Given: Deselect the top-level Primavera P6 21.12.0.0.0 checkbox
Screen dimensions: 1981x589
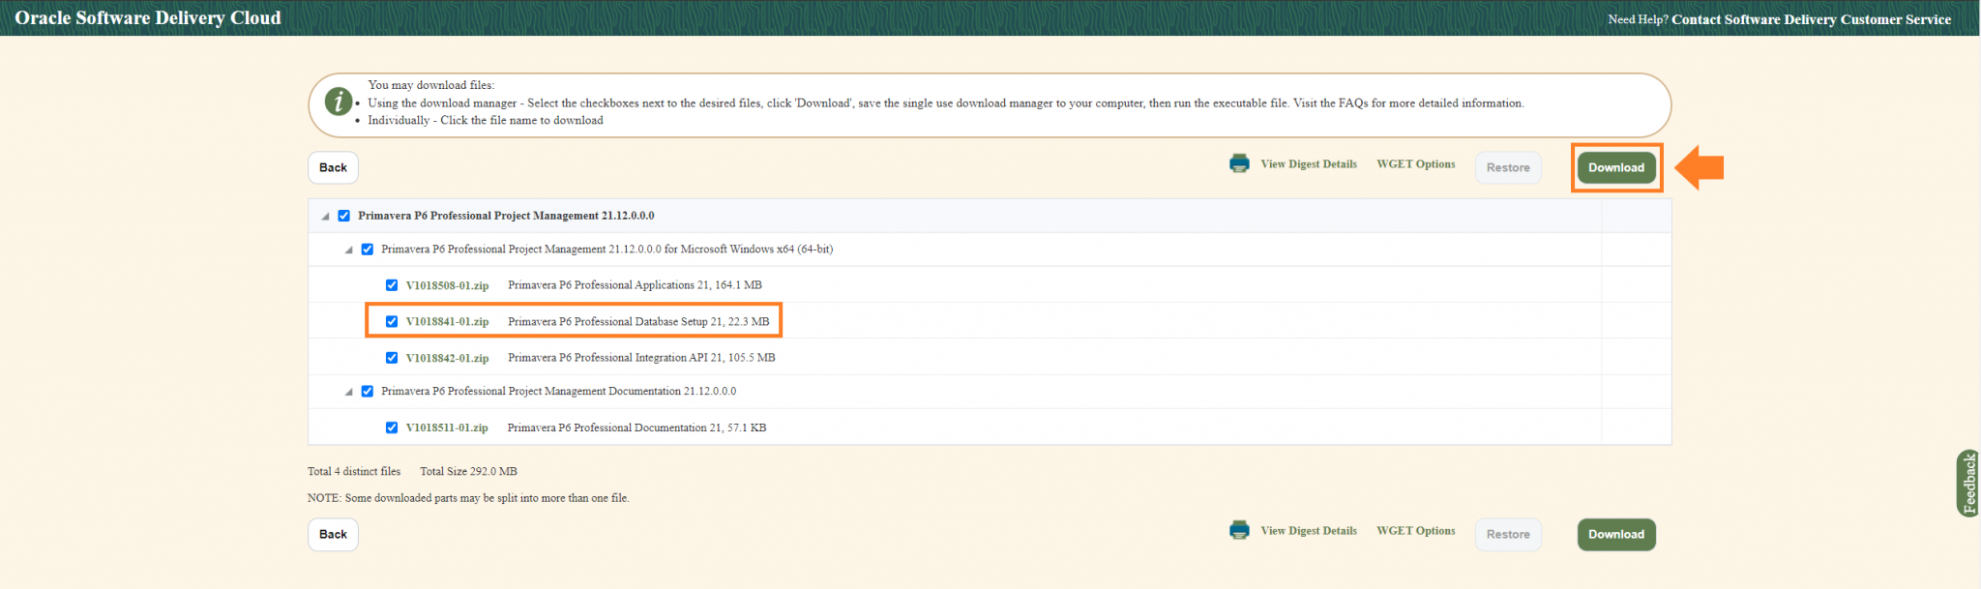Looking at the screenshot, I should 343,216.
